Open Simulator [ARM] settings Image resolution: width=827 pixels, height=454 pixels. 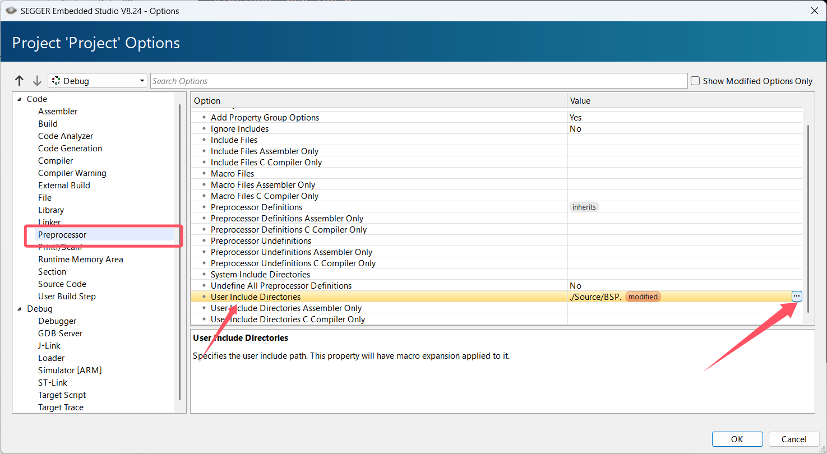70,370
